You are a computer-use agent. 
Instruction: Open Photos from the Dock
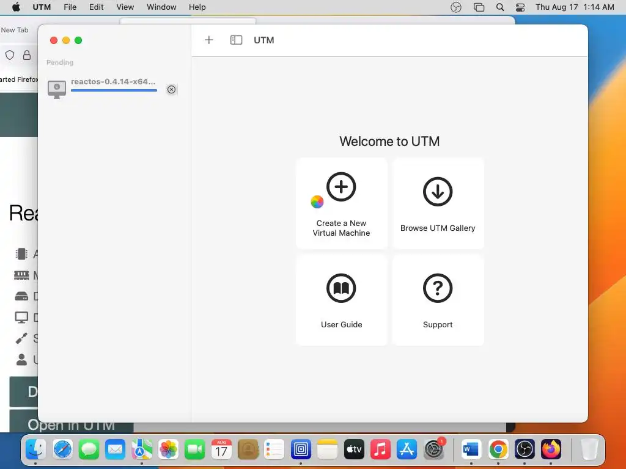(x=169, y=449)
